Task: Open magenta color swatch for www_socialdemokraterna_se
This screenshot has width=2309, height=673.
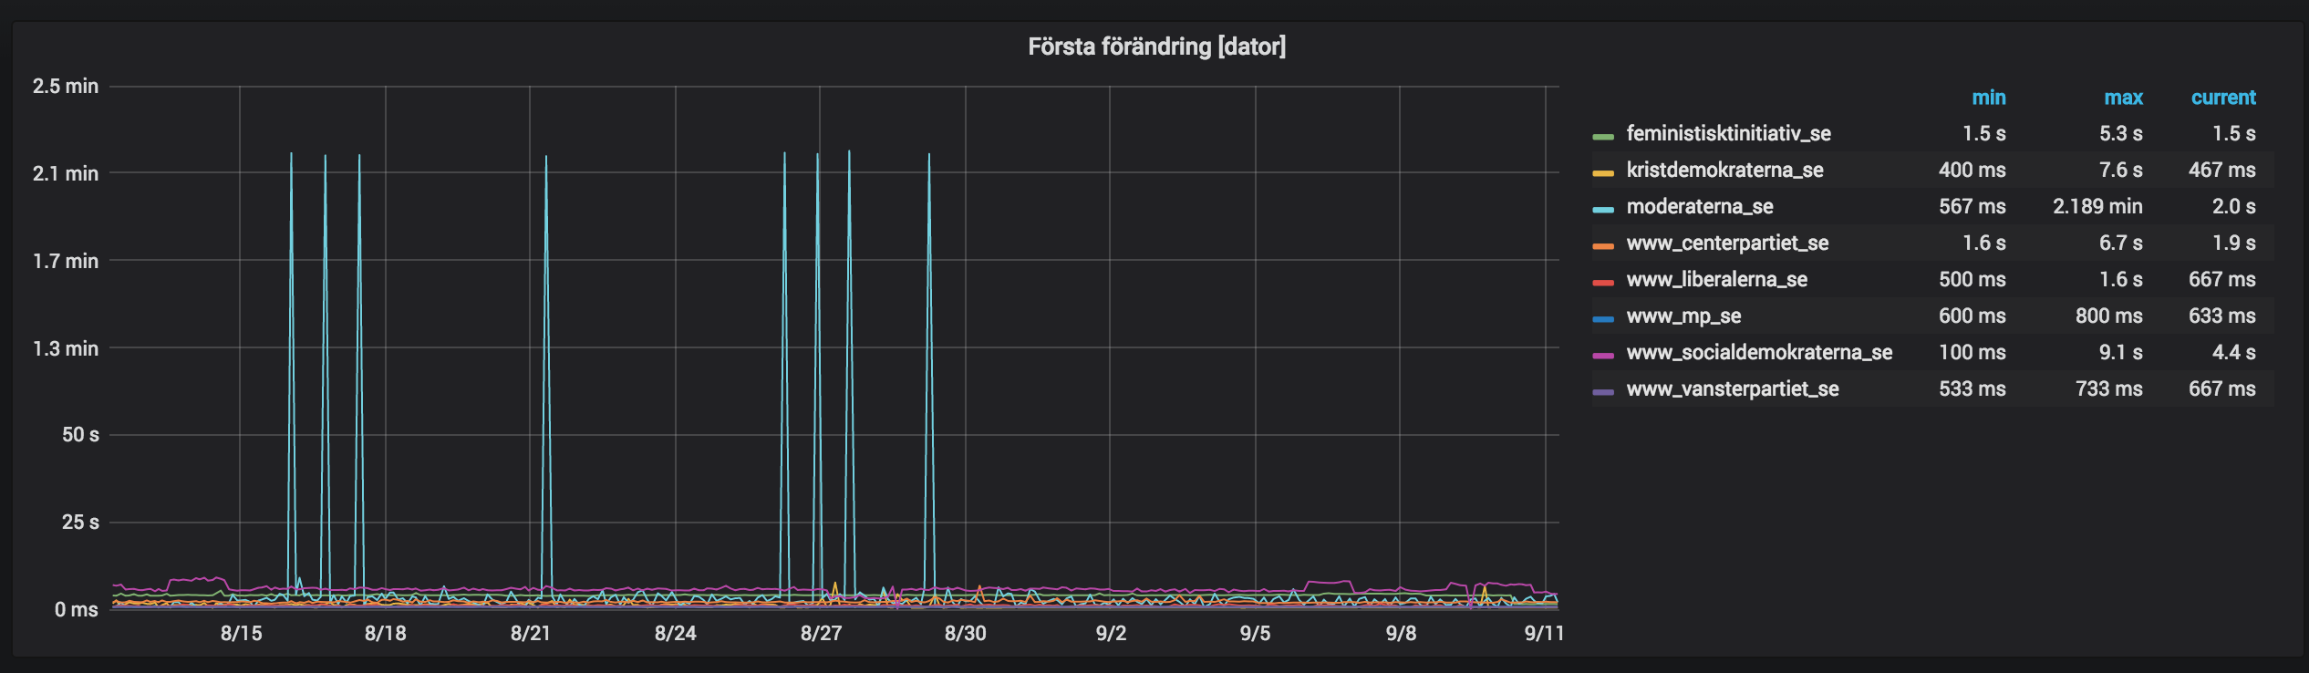Action: click(1603, 356)
